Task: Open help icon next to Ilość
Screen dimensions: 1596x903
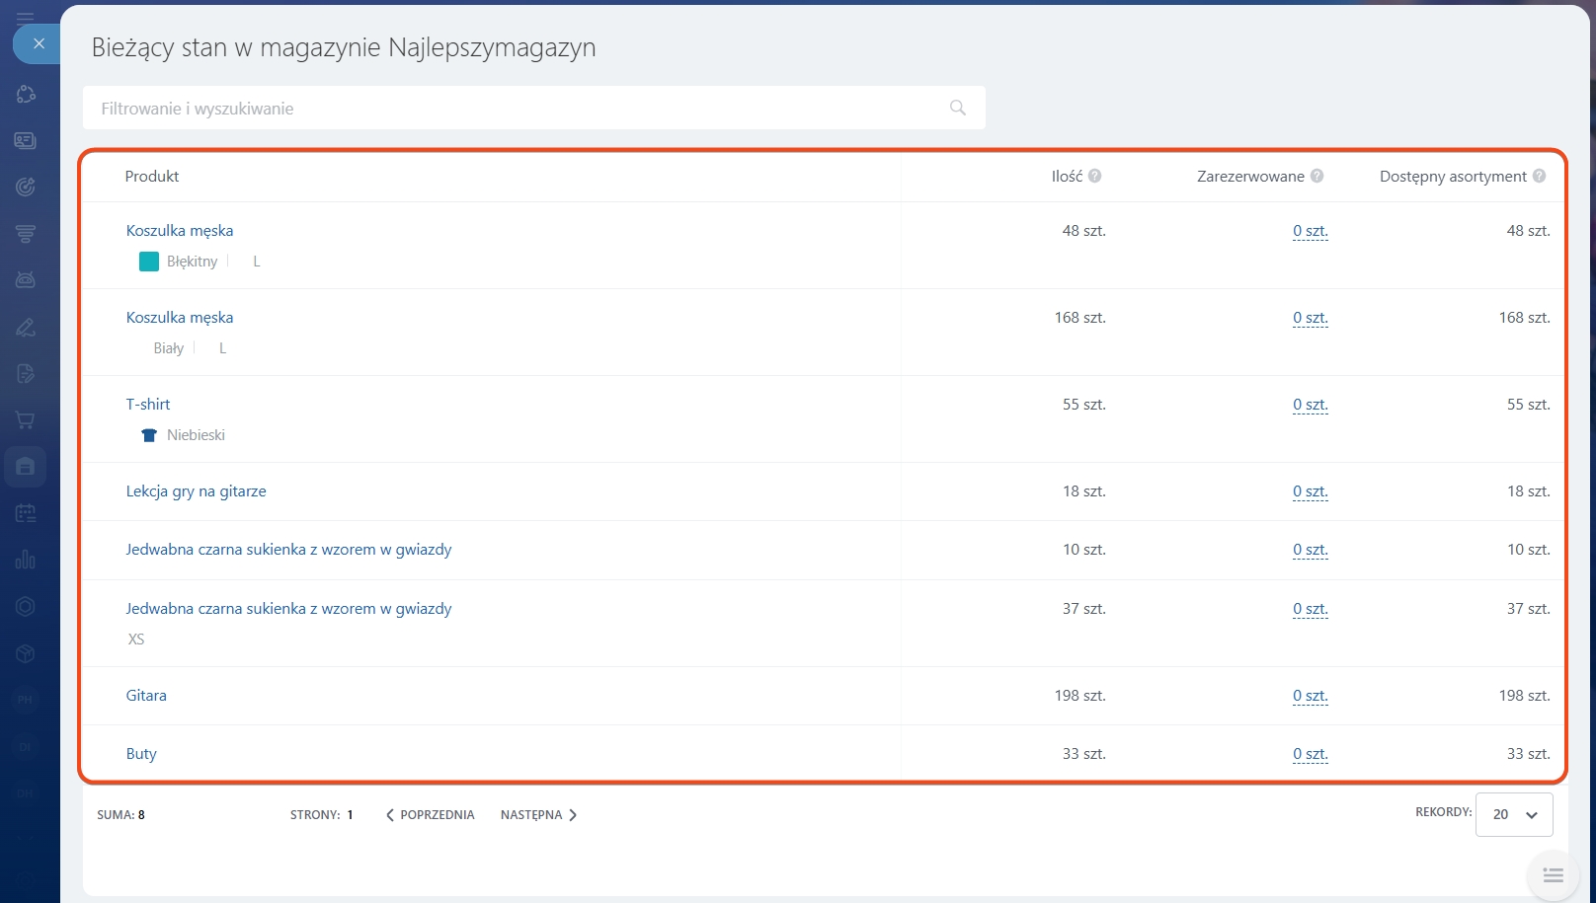Action: coord(1094,176)
